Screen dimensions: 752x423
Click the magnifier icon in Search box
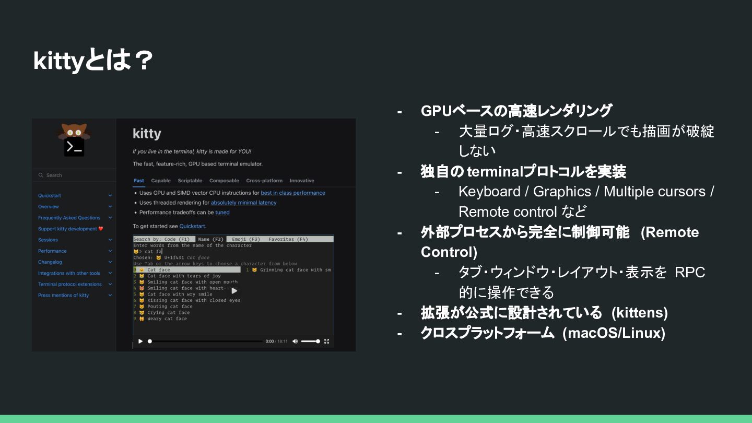41,175
